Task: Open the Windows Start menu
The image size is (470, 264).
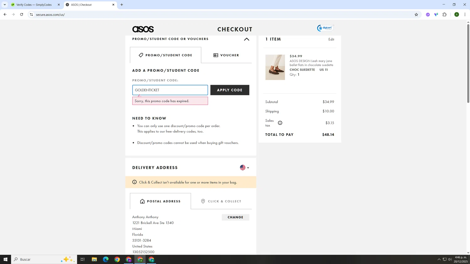Action: click(5, 259)
